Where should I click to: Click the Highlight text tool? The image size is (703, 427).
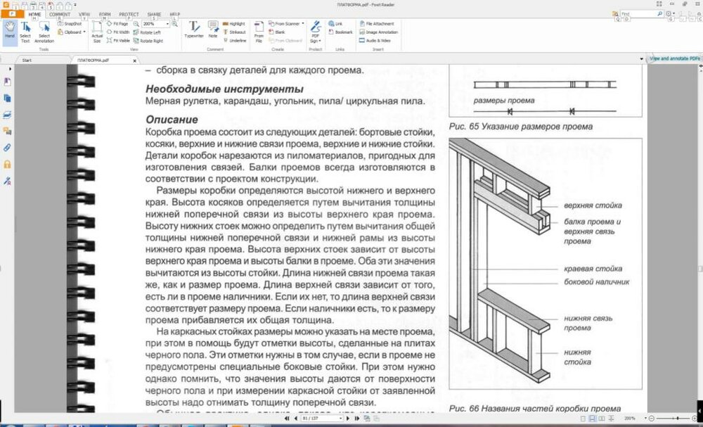tap(234, 23)
